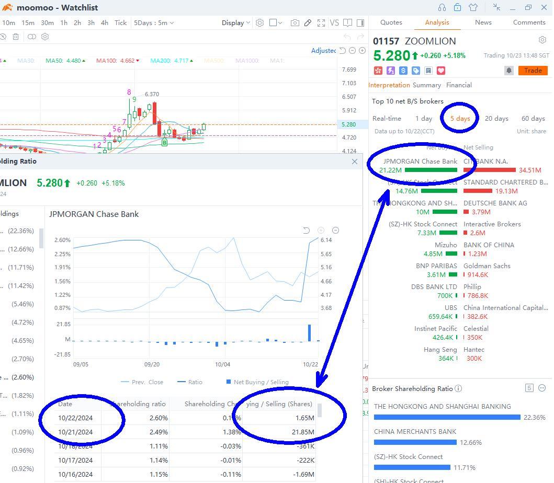Open the Display dropdown
Image resolution: width=554 pixels, height=483 pixels.
click(236, 23)
